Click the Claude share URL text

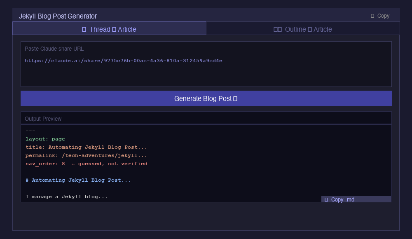click(124, 61)
